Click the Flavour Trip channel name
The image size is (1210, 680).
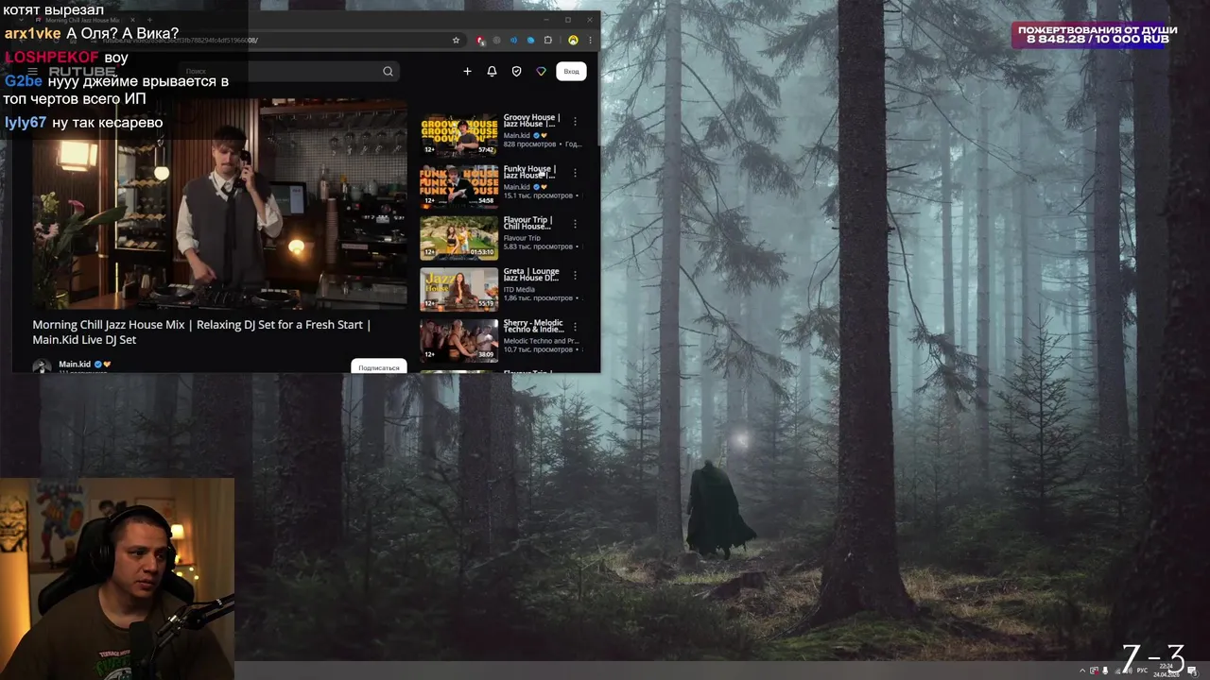522,238
